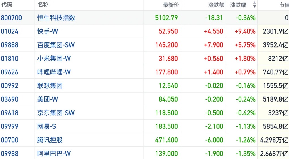Click the latest price 118.500

coord(166,113)
